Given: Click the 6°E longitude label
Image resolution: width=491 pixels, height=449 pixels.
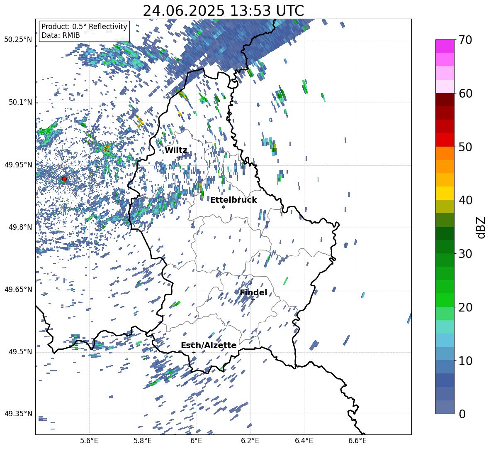Looking at the screenshot, I should pyautogui.click(x=196, y=441).
